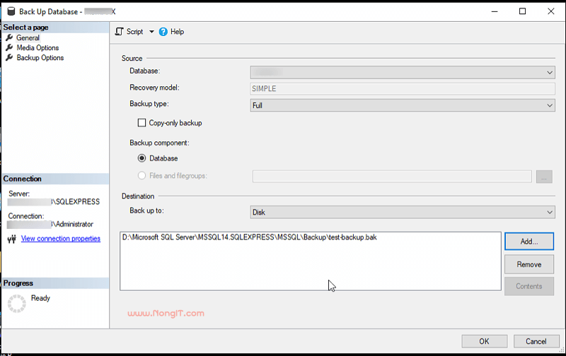Click the database icon in title bar

11,11
